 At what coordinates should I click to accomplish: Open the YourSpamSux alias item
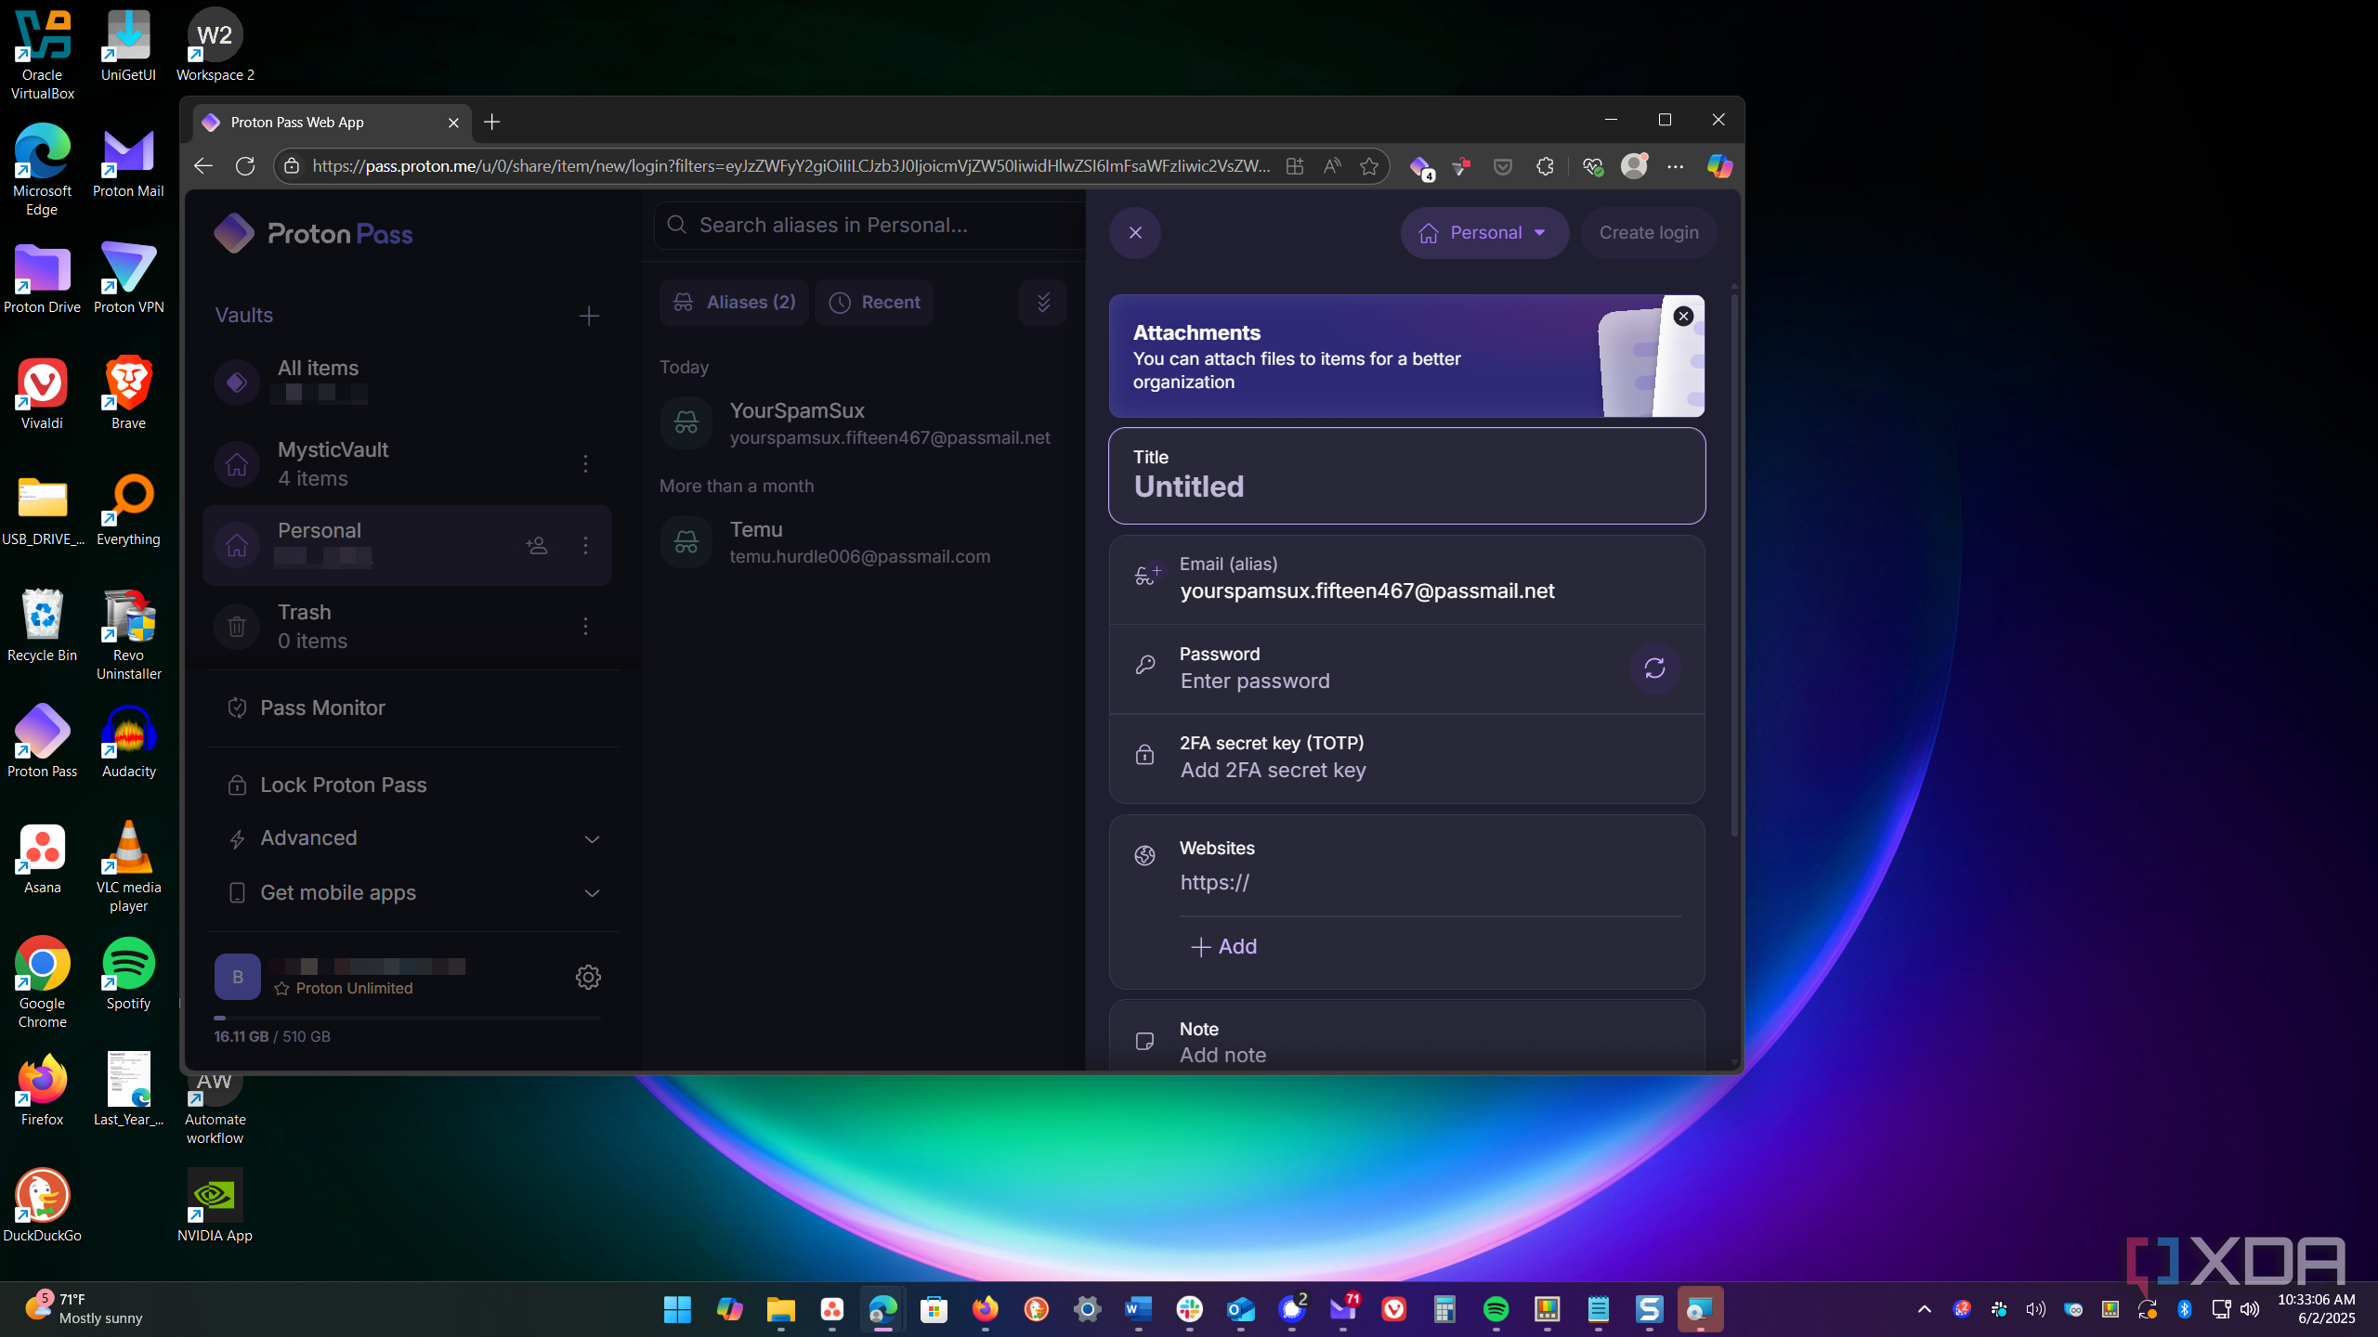[x=864, y=423]
